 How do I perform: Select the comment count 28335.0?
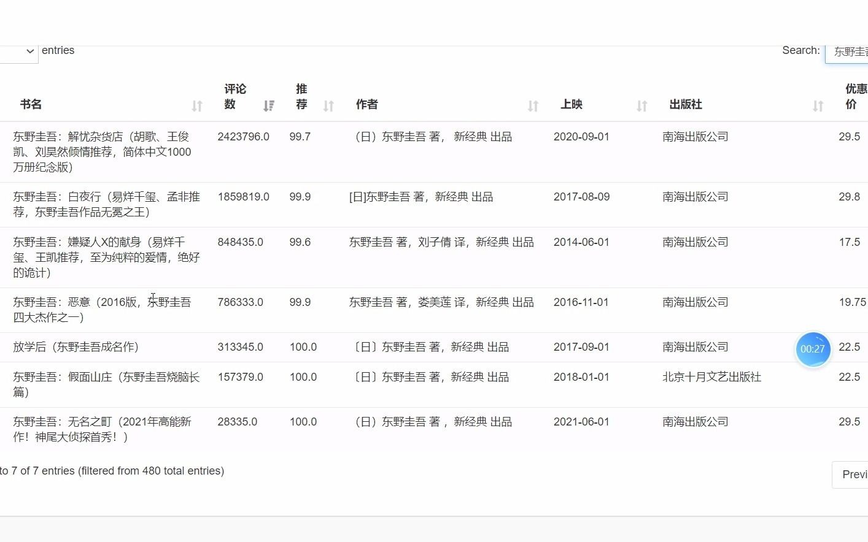[x=238, y=422]
